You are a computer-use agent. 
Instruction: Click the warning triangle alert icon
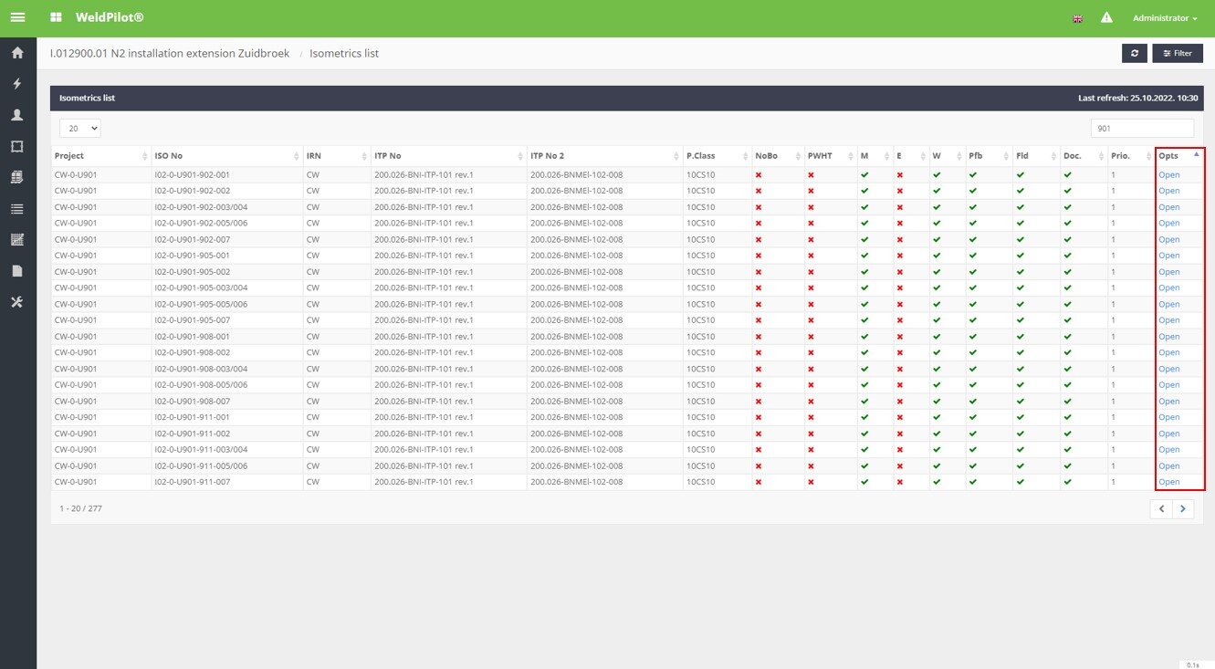point(1106,18)
